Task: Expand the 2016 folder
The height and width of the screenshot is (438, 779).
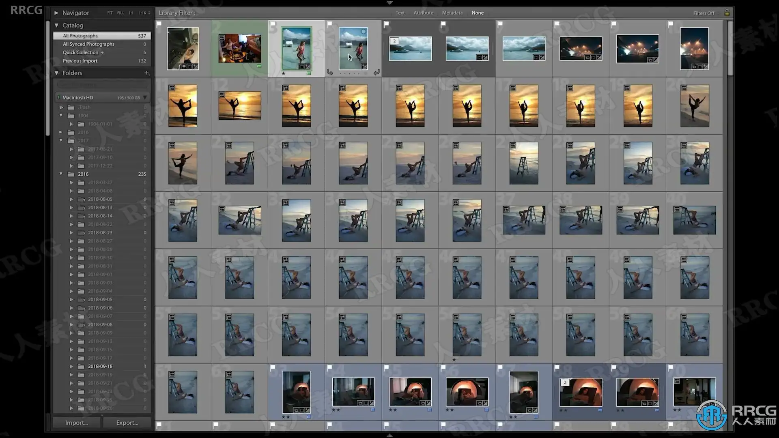Action: (x=61, y=132)
